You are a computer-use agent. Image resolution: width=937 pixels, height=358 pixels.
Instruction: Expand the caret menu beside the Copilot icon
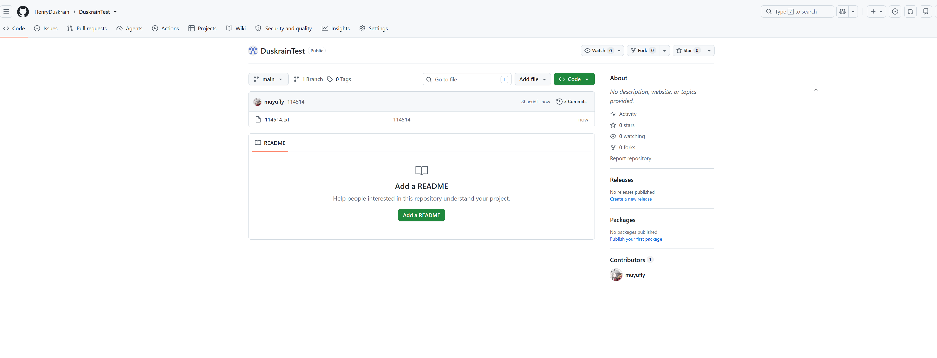coord(853,12)
